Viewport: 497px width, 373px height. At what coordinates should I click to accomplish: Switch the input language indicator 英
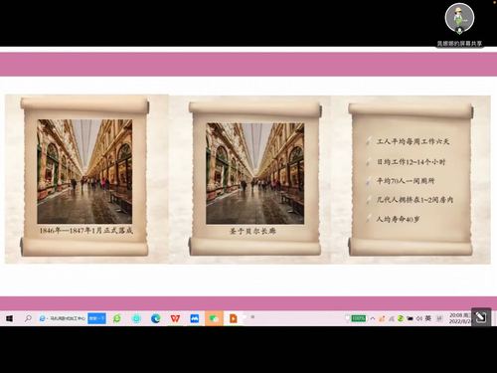coord(428,318)
